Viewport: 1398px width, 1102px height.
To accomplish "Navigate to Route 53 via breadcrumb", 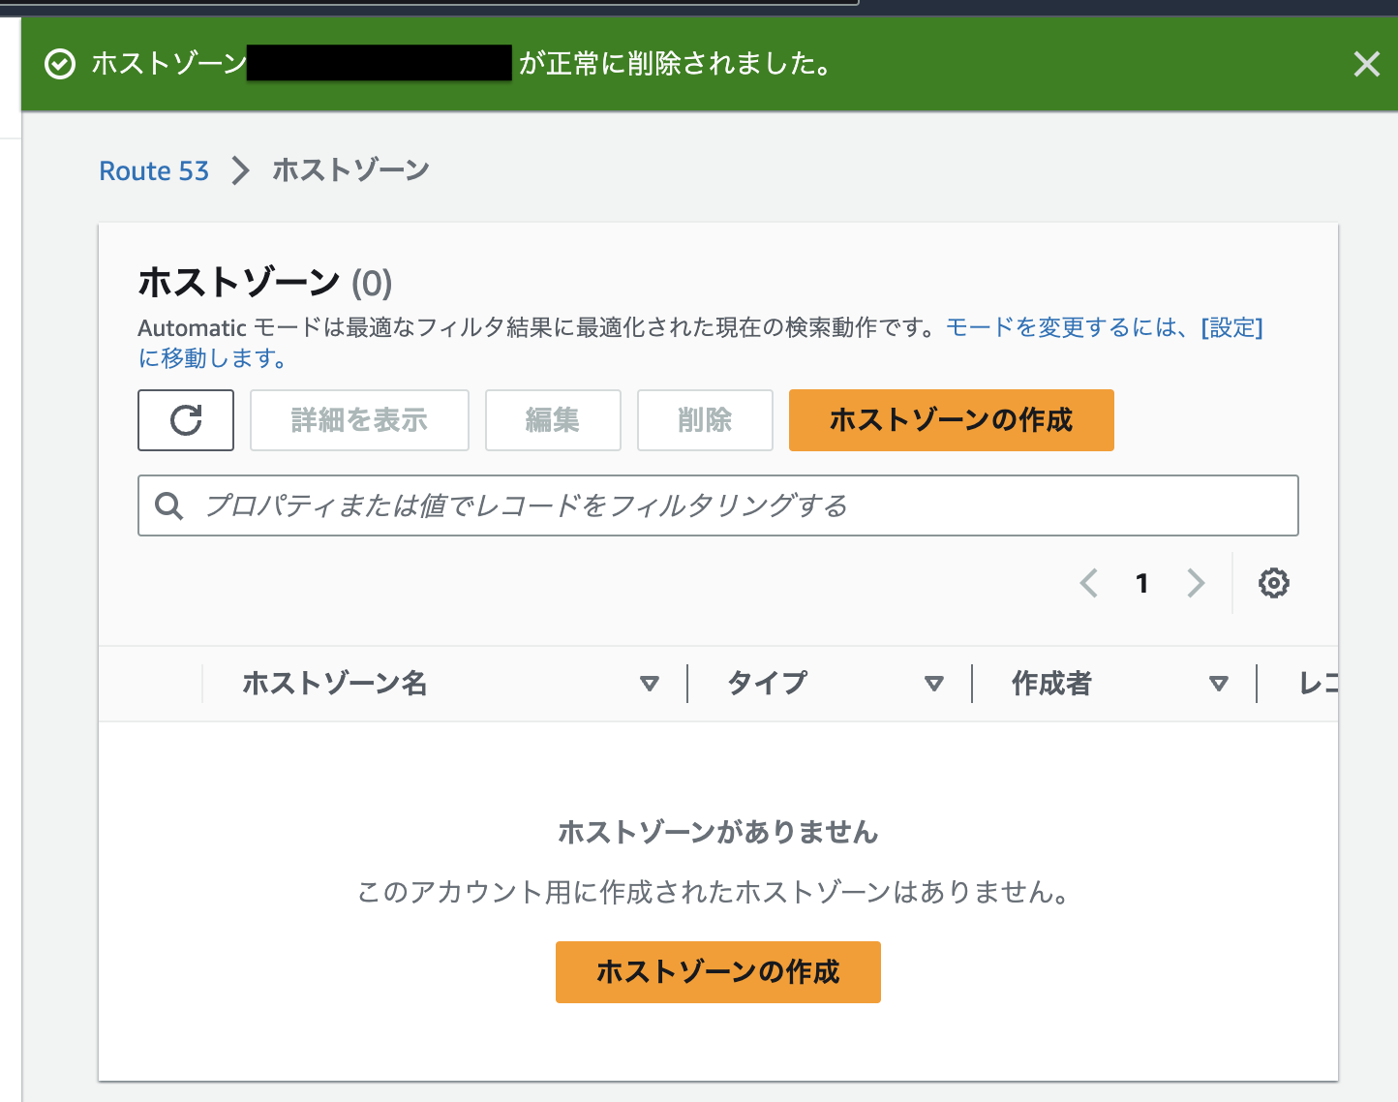I will (x=153, y=170).
